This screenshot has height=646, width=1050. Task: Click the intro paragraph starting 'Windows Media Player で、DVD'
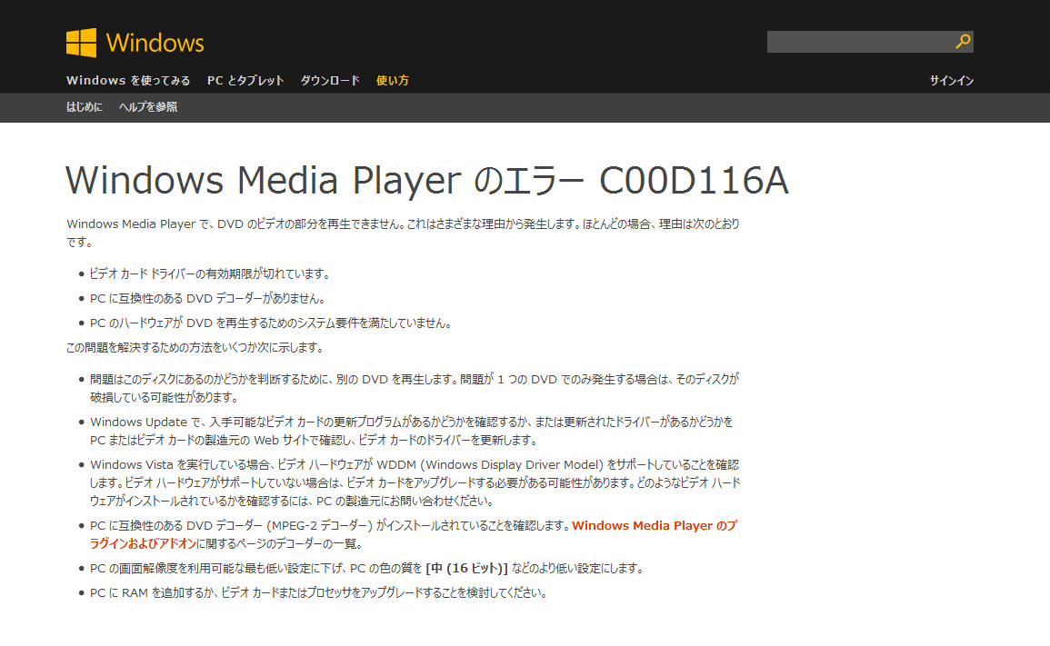click(x=403, y=233)
